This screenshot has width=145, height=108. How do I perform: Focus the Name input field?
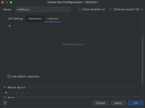[x=43, y=9]
